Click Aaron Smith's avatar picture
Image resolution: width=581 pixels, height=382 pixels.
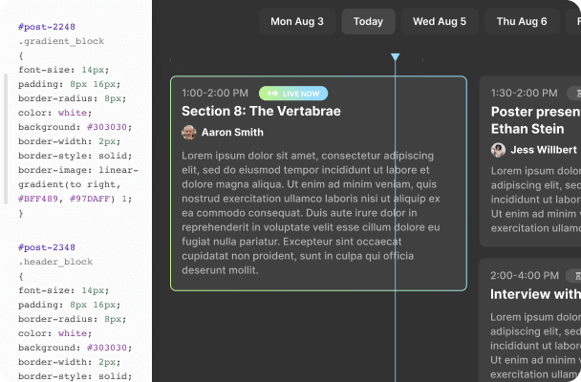click(189, 133)
